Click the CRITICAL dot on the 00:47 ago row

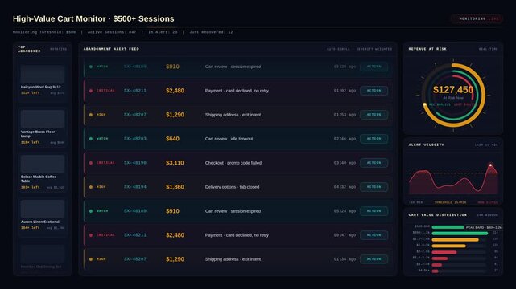click(91, 235)
